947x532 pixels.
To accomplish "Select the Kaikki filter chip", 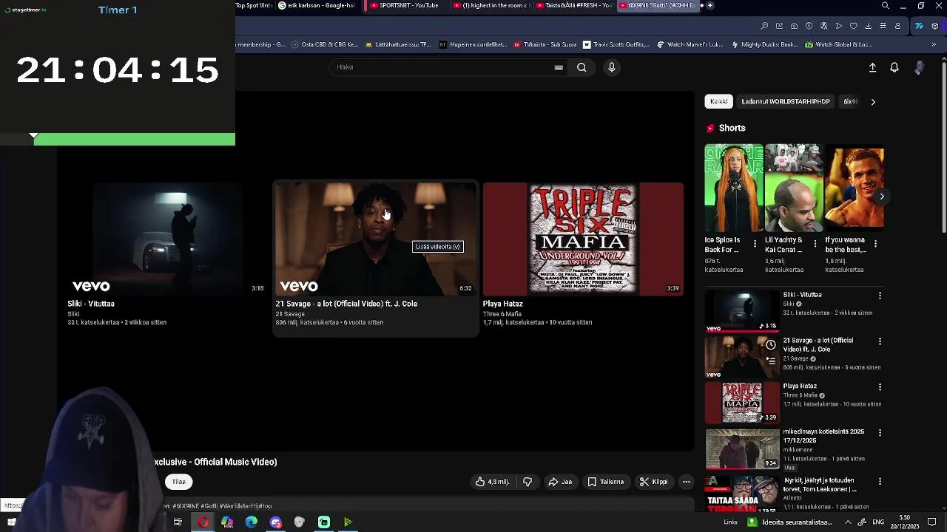I will (719, 101).
